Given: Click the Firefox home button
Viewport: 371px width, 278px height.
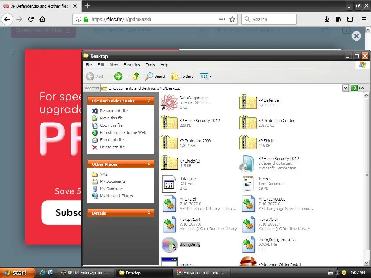Looking at the screenshot, I should [x=42, y=19].
